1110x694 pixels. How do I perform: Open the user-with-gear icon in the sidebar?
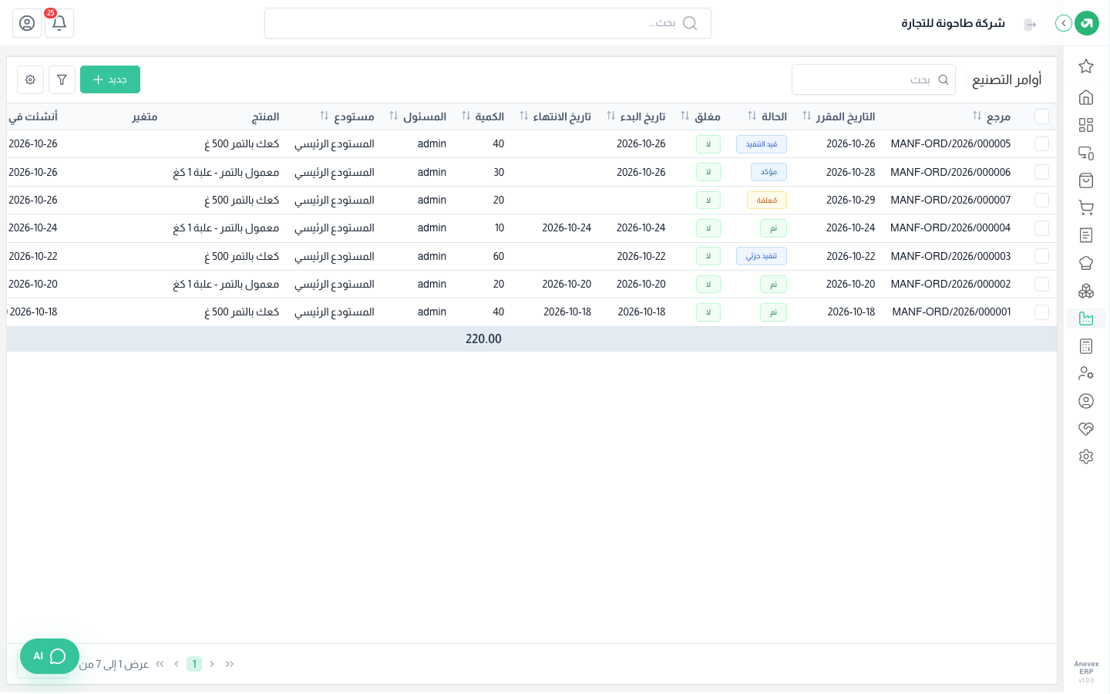tap(1086, 373)
